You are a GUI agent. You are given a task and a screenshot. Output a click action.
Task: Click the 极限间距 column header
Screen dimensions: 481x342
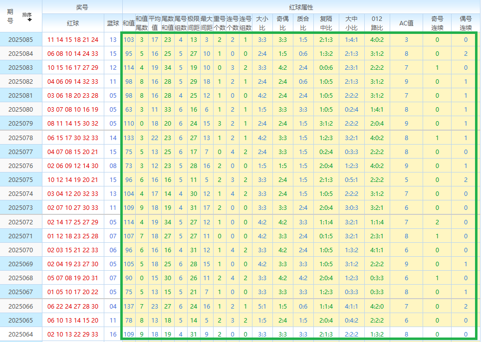194,23
